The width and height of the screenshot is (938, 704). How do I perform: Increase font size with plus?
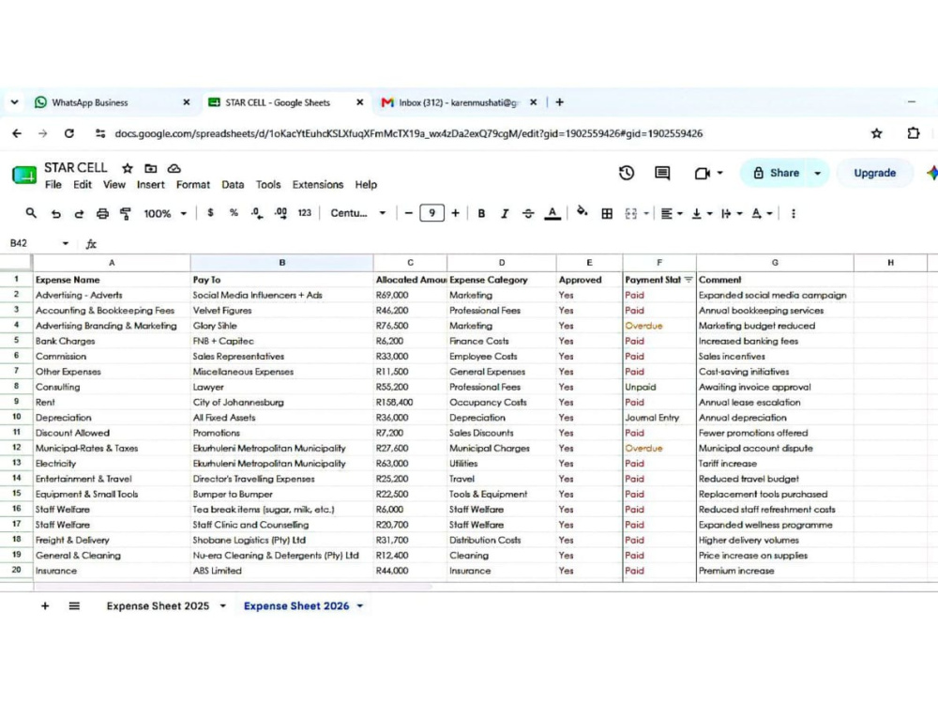(455, 213)
